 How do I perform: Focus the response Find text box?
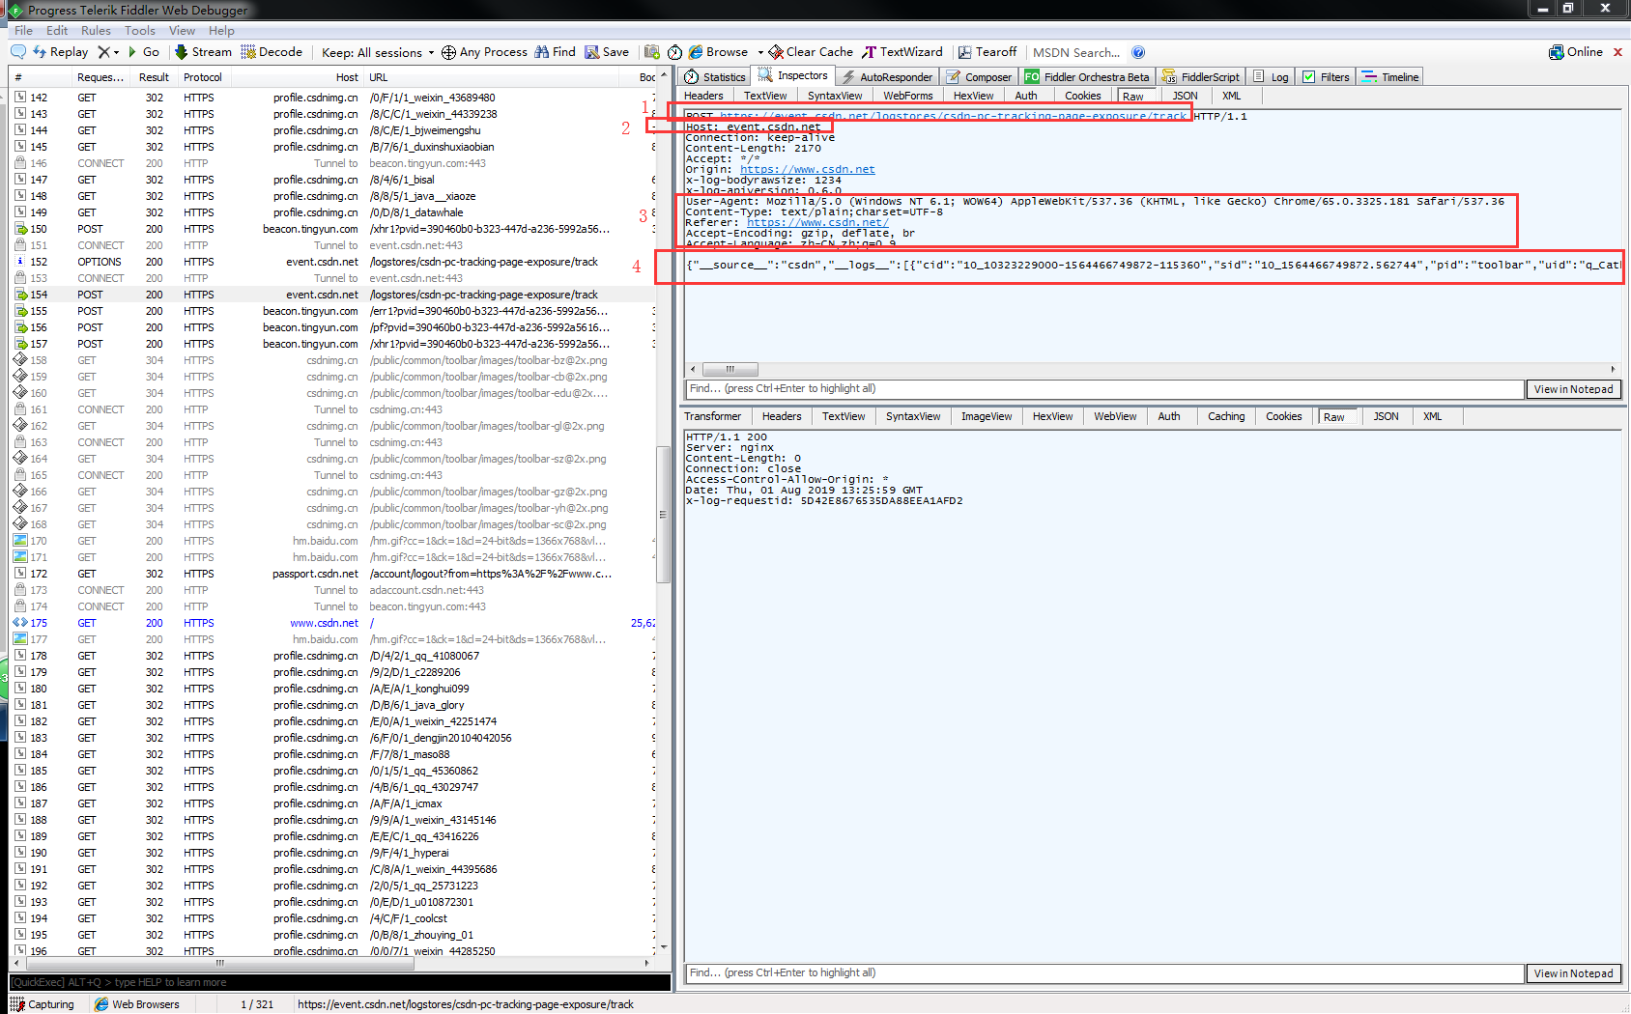[x=1104, y=973]
